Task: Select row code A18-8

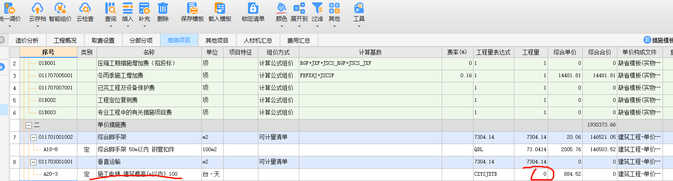Action: 51,149
